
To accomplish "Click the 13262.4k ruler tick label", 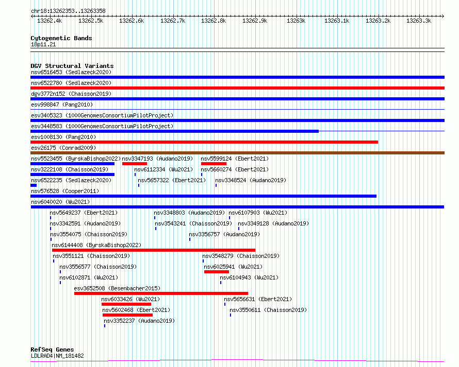I will point(50,21).
